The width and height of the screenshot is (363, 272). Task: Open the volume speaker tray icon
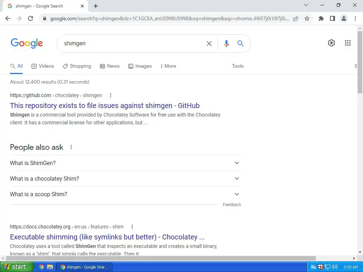pos(335,267)
